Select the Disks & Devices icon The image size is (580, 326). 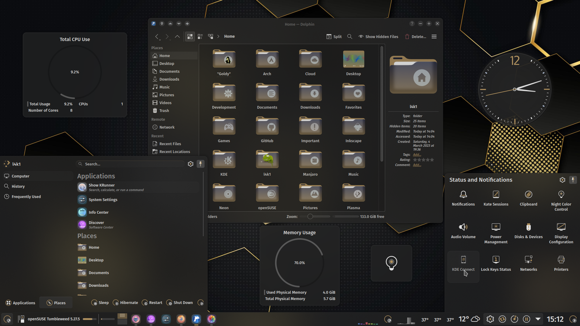528,231
